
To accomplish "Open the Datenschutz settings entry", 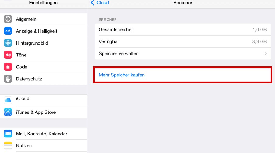I will (x=29, y=79).
